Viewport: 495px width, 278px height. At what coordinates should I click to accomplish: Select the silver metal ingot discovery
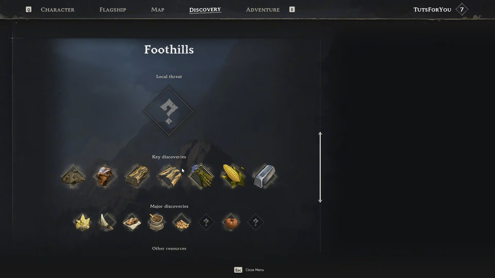(x=265, y=177)
